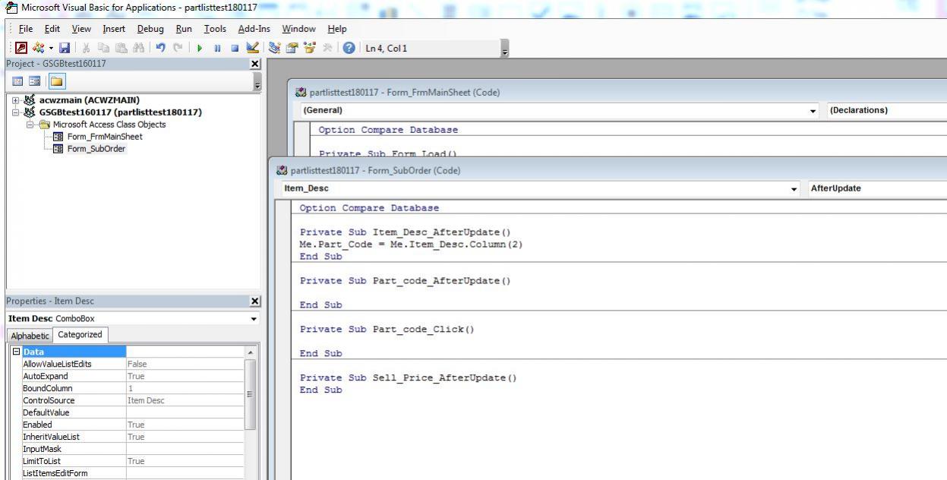Open the Run menu
The height and width of the screenshot is (480, 947).
coord(184,29)
